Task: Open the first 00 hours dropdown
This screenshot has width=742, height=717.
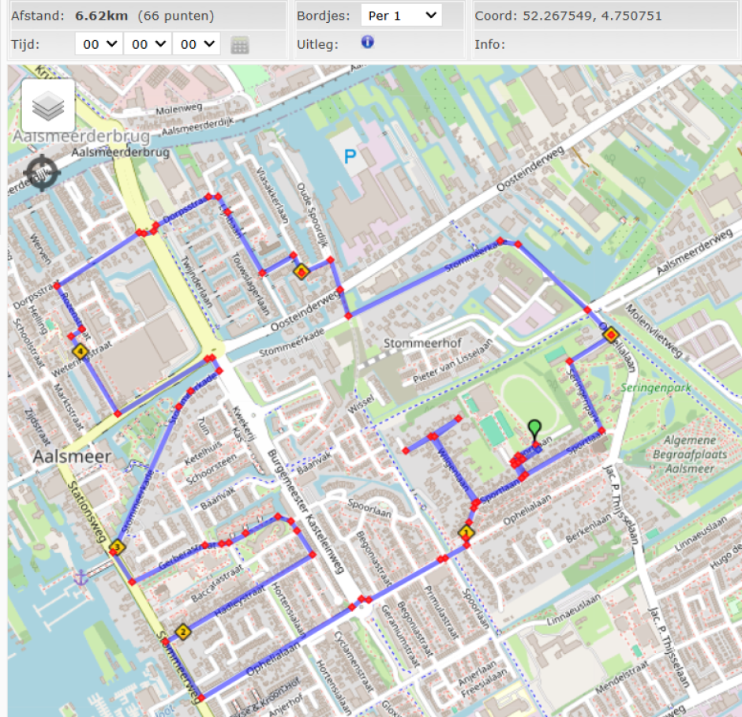Action: pyautogui.click(x=98, y=44)
